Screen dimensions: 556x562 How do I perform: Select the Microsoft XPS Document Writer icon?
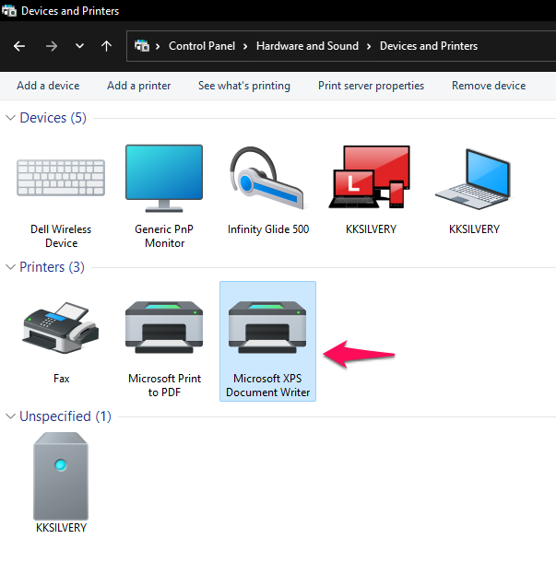click(x=267, y=327)
